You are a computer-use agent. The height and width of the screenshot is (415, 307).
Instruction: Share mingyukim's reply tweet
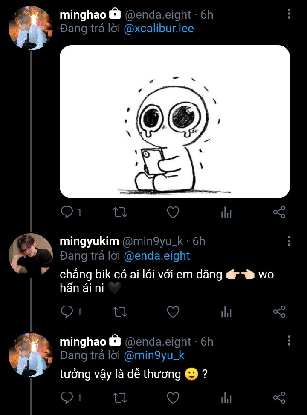[279, 312]
